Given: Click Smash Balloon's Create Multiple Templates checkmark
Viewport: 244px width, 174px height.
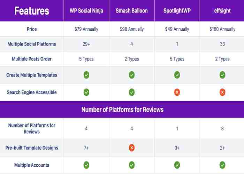Looking at the screenshot, I should pos(132,75).
